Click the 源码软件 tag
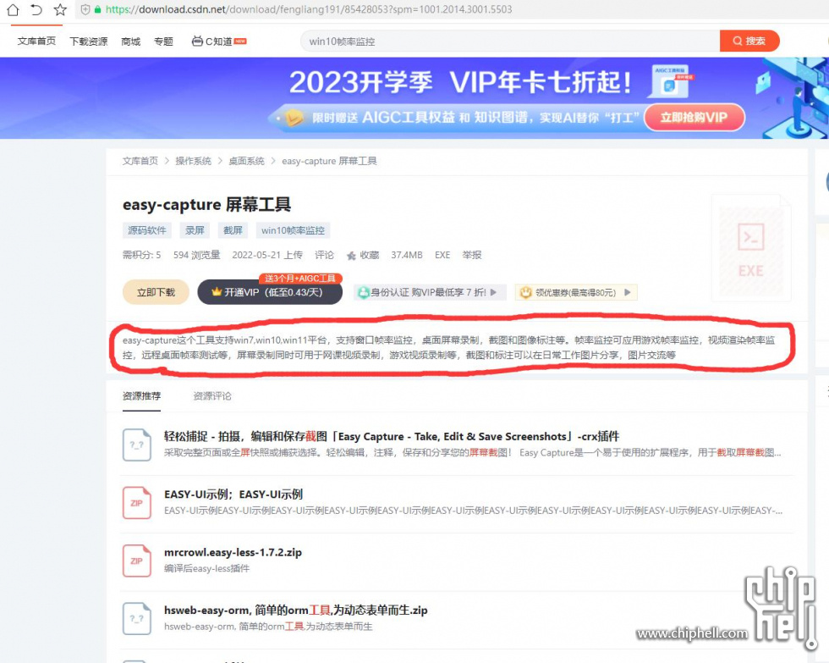The width and height of the screenshot is (829, 663). [x=147, y=230]
